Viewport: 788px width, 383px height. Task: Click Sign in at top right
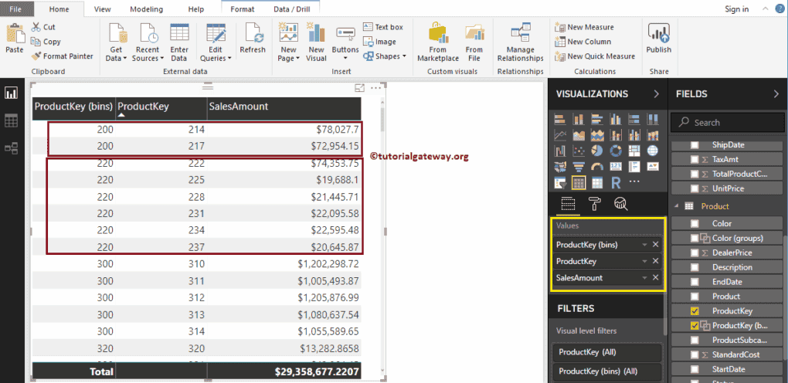(x=736, y=9)
